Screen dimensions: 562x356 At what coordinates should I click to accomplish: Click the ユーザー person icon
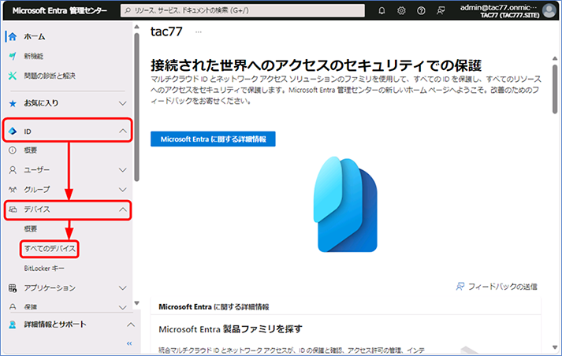click(x=13, y=170)
